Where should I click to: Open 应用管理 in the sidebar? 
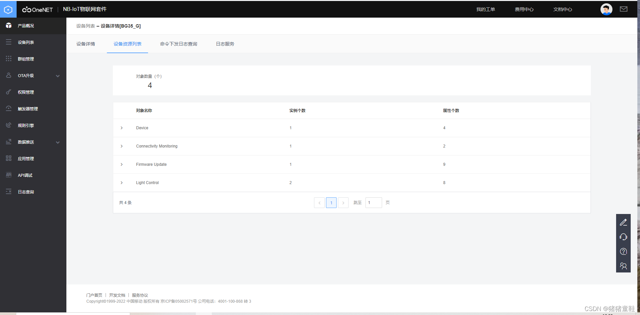(x=26, y=158)
